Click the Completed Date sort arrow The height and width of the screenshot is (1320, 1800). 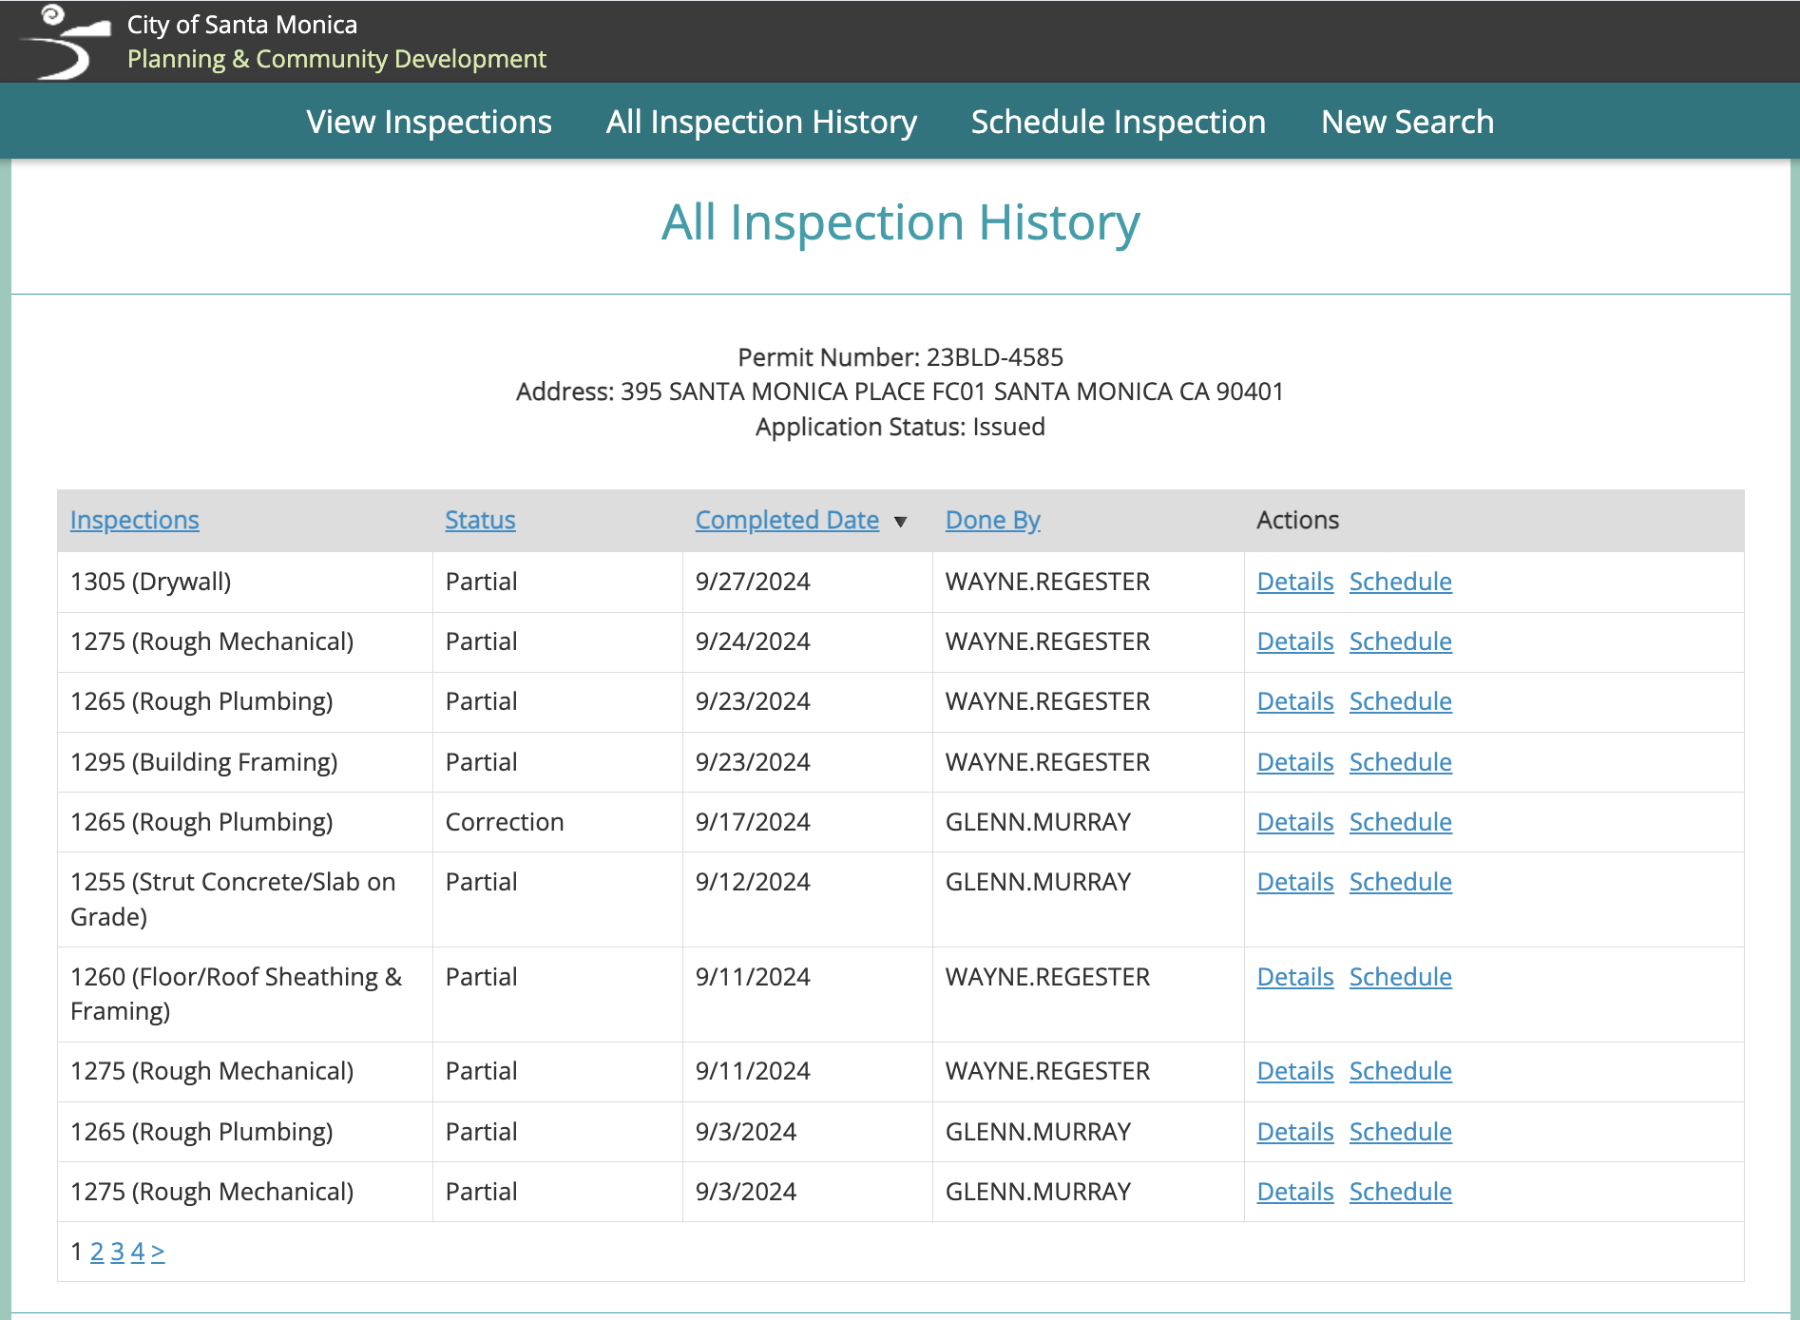[901, 522]
